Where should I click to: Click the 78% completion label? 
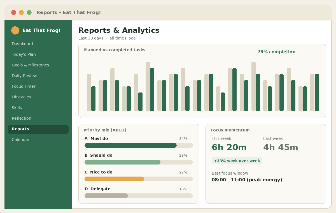point(276,52)
